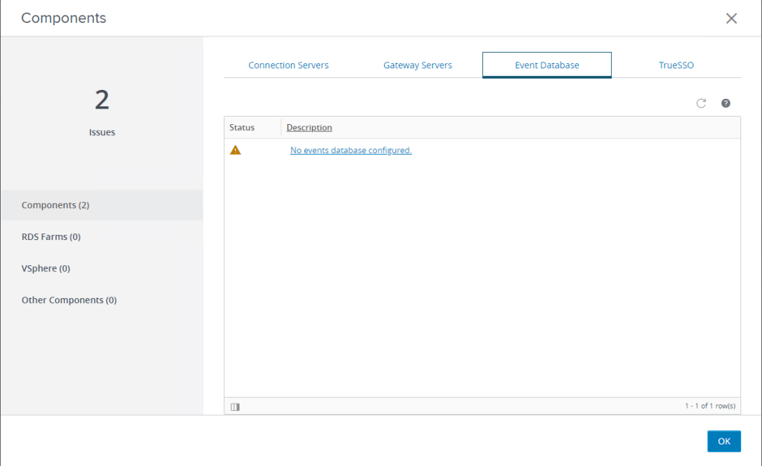Click the Issues label under the count
The height and width of the screenshot is (466, 762).
coord(102,132)
